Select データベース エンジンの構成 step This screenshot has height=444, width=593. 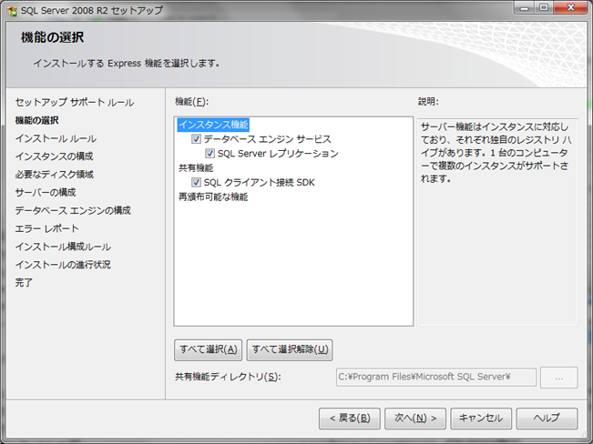[73, 210]
